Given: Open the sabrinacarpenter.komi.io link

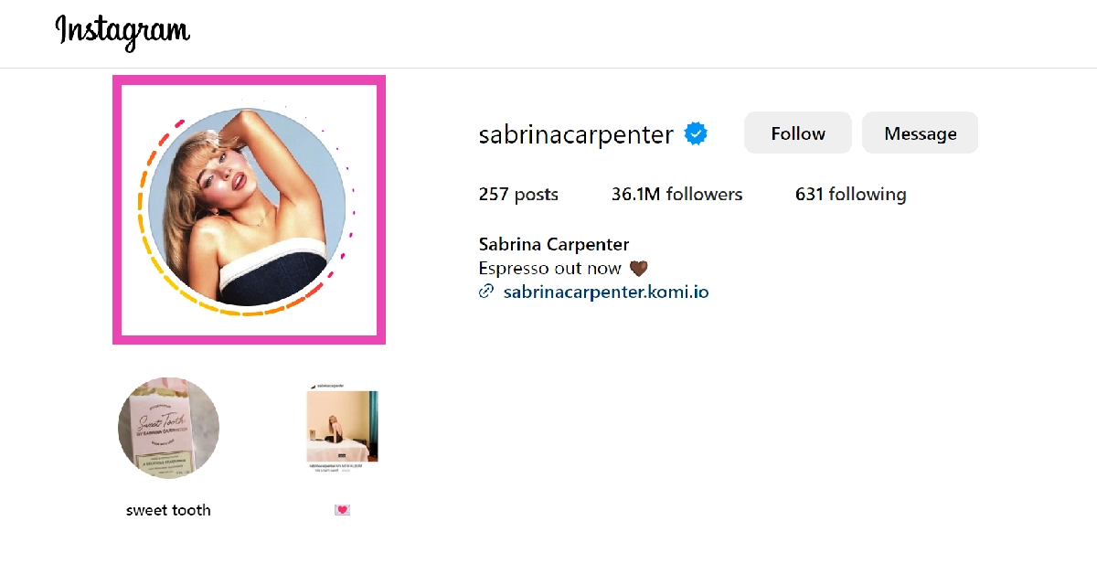Looking at the screenshot, I should tap(606, 292).
